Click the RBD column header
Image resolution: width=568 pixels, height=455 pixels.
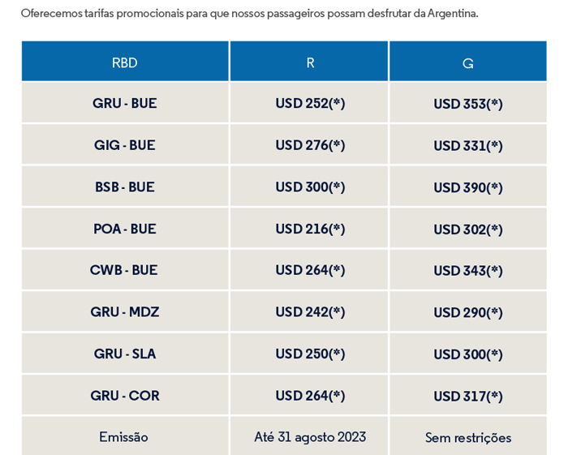tap(125, 61)
